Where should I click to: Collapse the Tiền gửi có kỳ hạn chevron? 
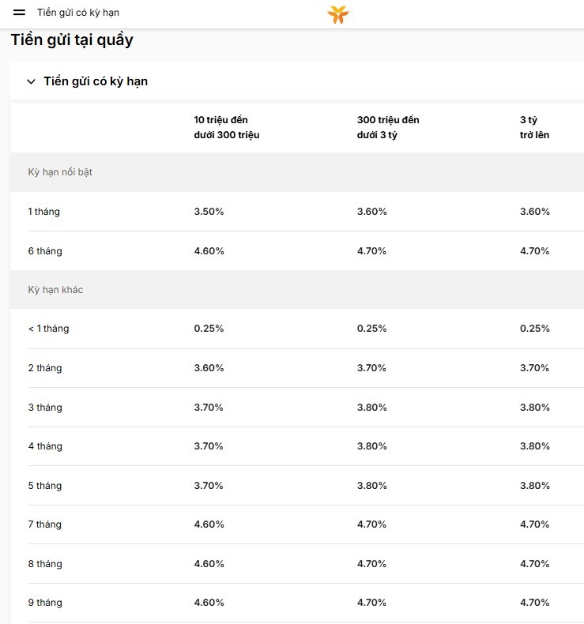point(31,81)
